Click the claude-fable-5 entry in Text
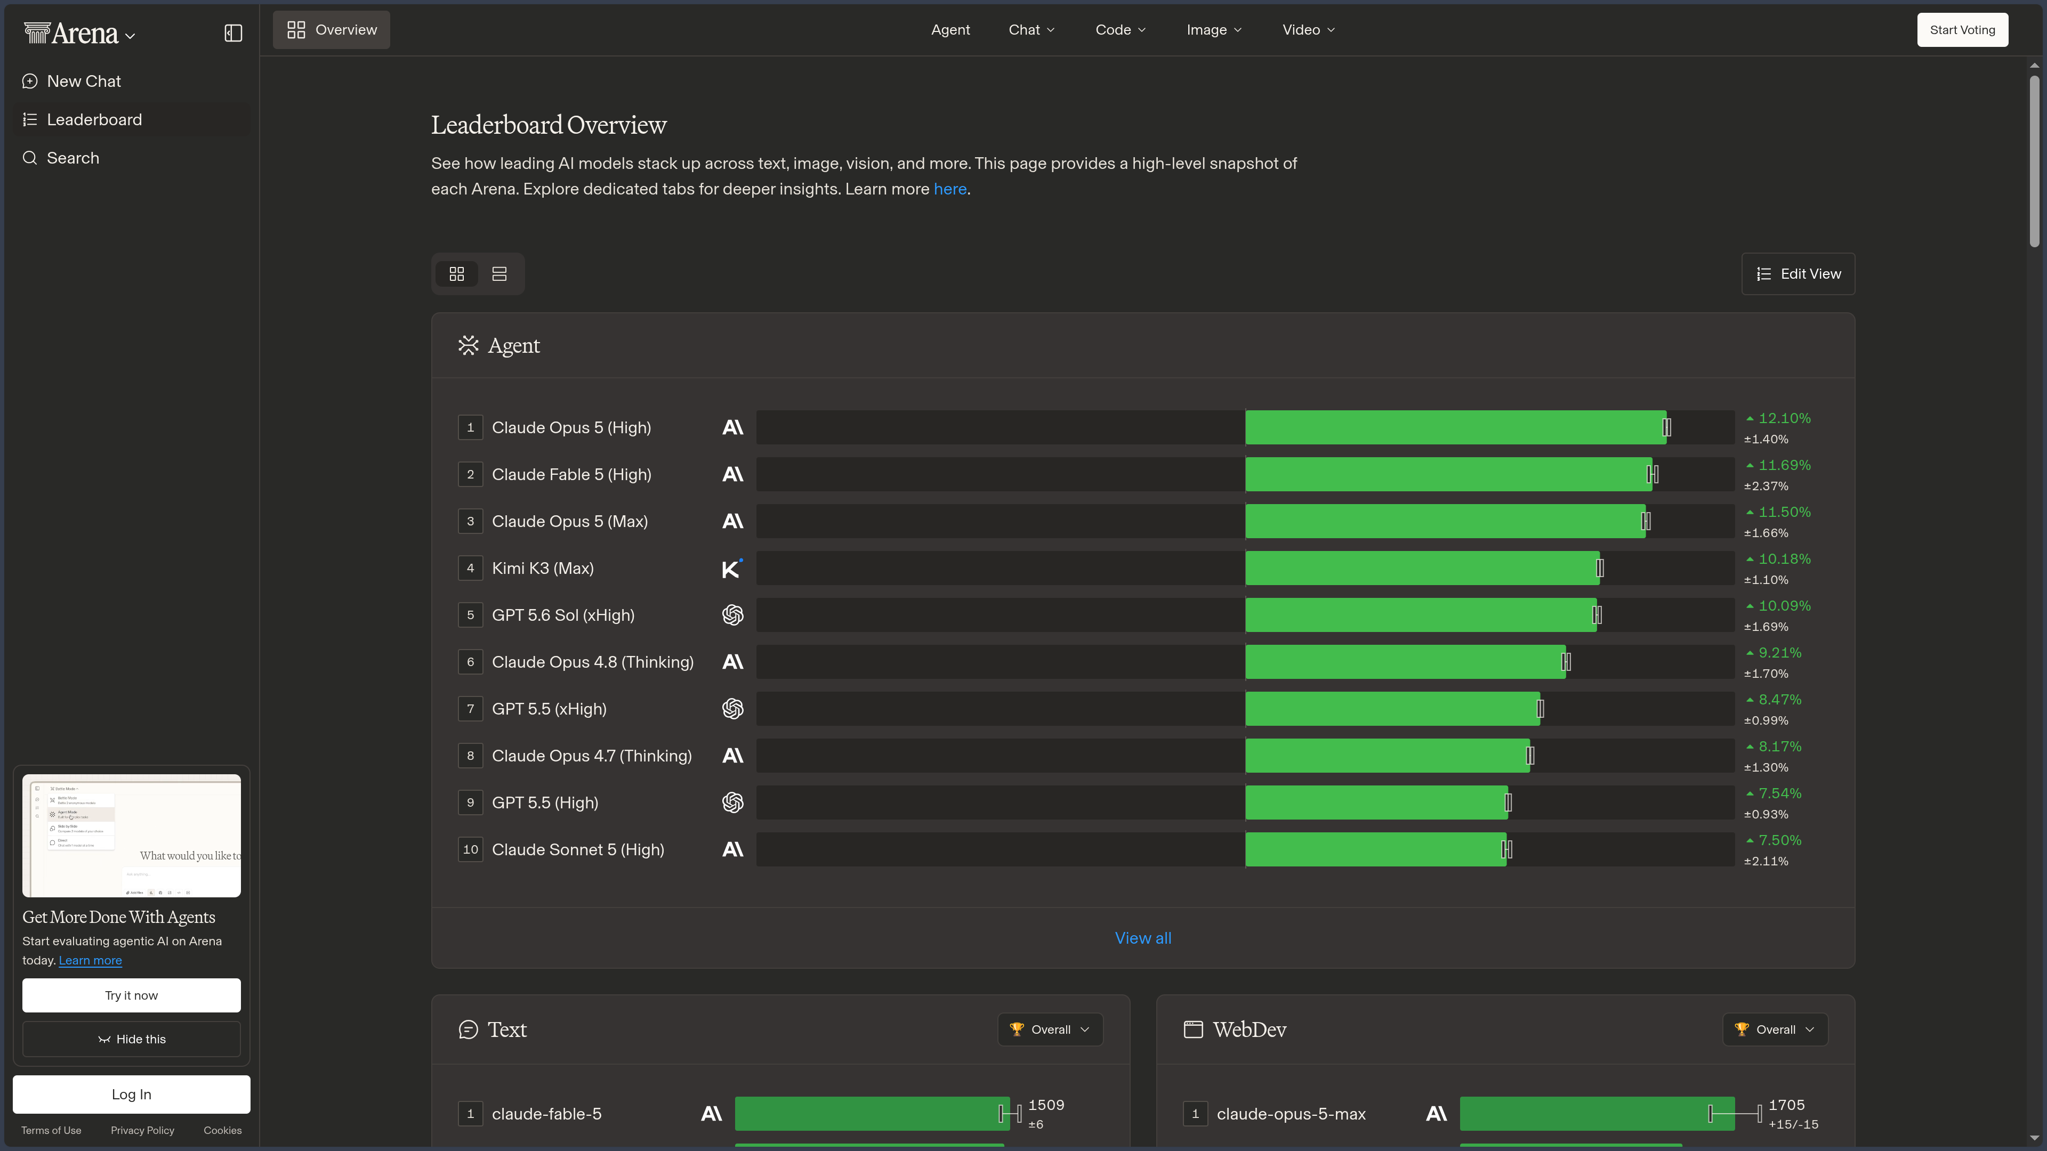 547,1114
